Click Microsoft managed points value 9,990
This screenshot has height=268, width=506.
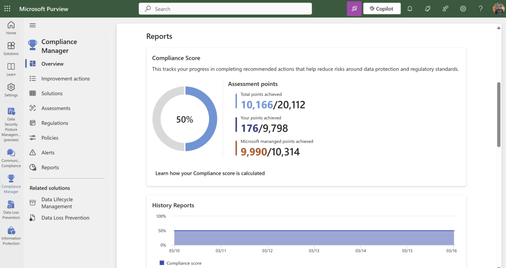coord(254,152)
